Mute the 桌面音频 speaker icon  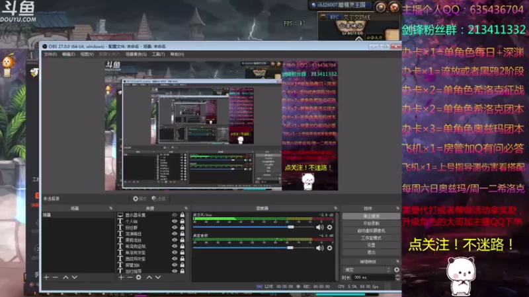(x=319, y=248)
